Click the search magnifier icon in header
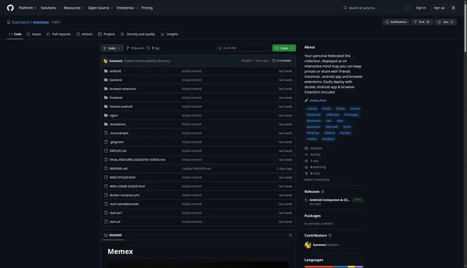This screenshot has height=268, width=467. pyautogui.click(x=345, y=8)
